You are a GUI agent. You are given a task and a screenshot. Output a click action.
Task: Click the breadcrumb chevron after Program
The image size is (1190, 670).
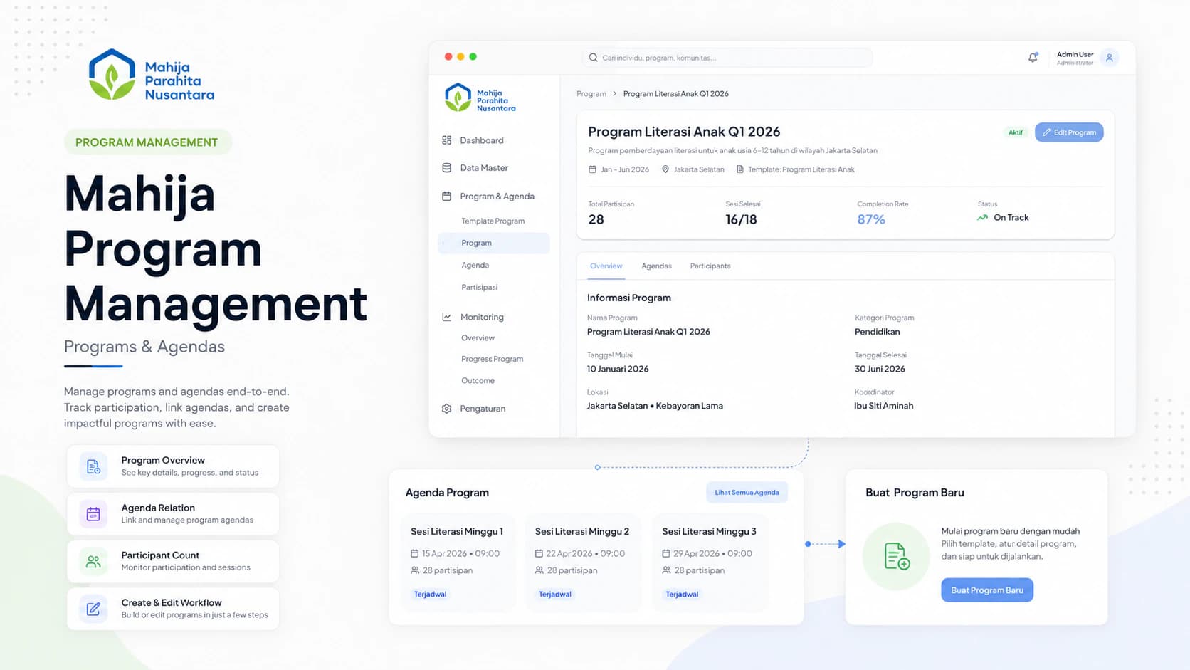click(615, 94)
